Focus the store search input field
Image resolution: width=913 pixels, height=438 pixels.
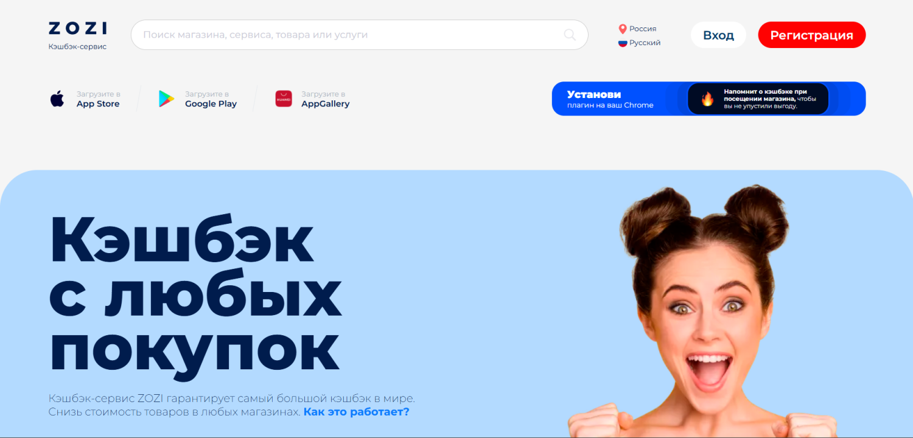click(359, 35)
